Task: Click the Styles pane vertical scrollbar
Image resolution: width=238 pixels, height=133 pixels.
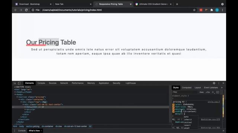Action: (x=223, y=106)
